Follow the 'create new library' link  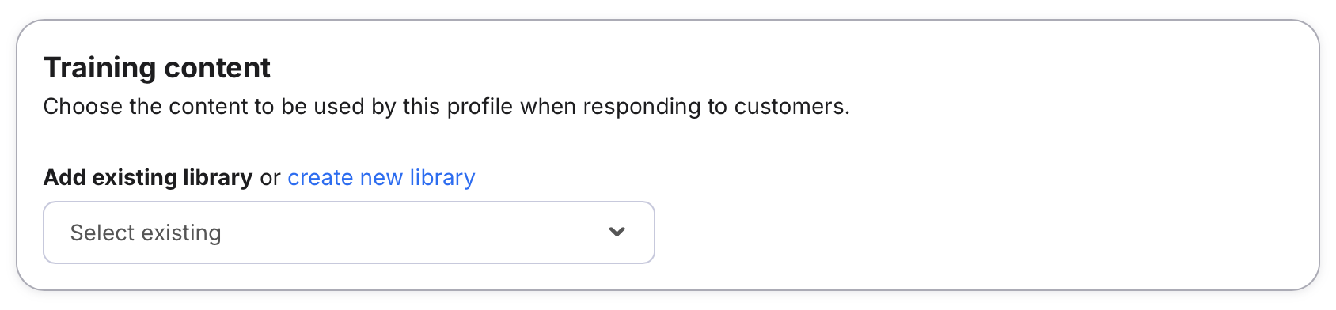coord(381,177)
